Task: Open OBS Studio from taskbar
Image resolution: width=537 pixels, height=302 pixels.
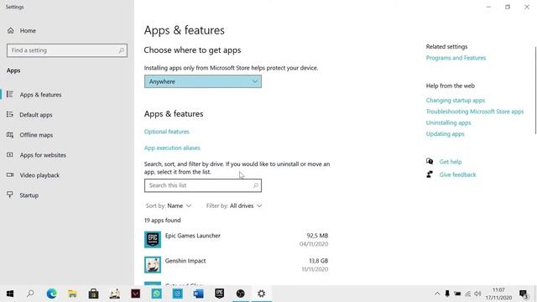Action: coord(241,294)
